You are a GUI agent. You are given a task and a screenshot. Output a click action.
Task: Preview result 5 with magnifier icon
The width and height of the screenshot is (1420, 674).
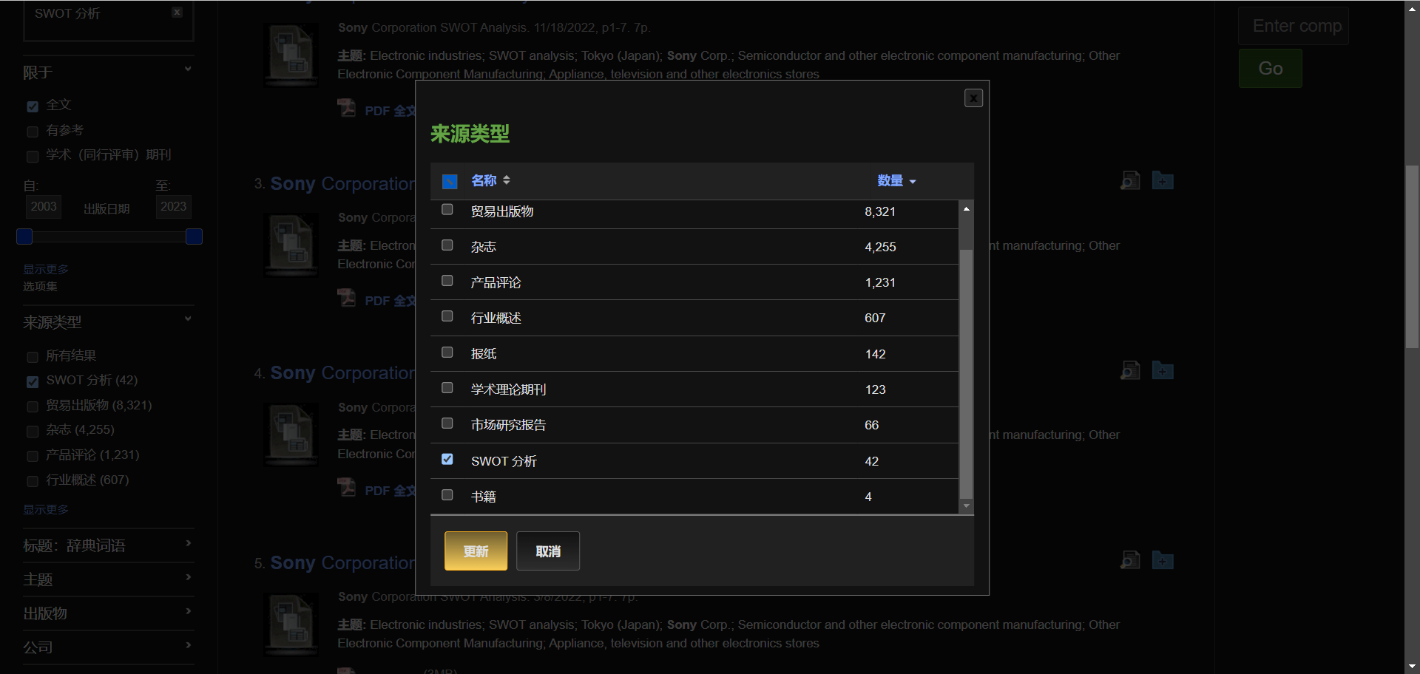[x=1130, y=560]
